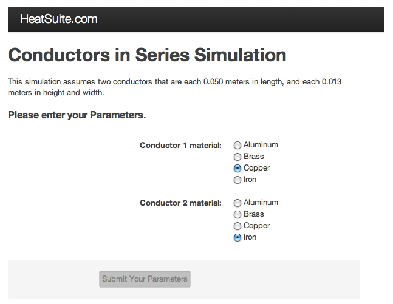Click the Brass label text under Conductor 2
Image resolution: width=393 pixels, height=304 pixels.
254,214
